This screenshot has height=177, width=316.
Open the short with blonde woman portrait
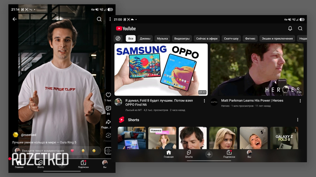(223, 138)
